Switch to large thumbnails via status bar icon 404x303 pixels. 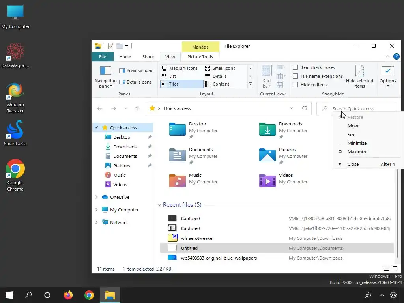point(395,269)
